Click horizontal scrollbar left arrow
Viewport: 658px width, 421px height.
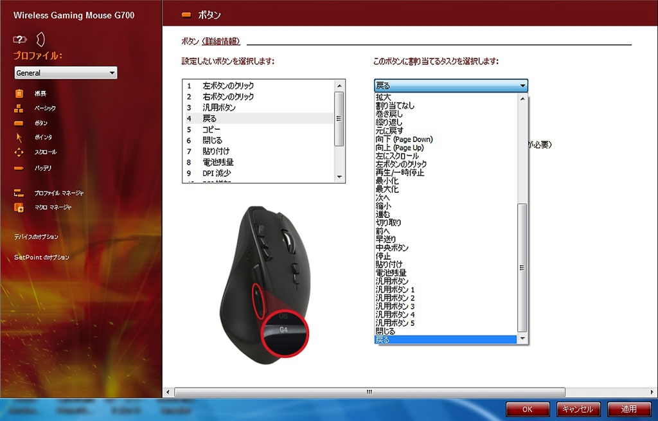(x=168, y=392)
